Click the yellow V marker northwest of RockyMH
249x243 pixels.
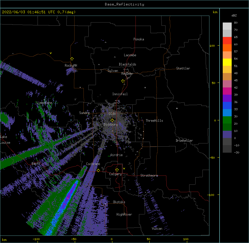(x=51, y=53)
